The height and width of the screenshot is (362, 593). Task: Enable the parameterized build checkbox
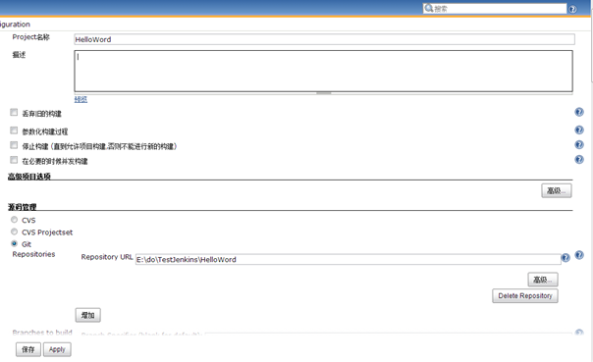(14, 130)
